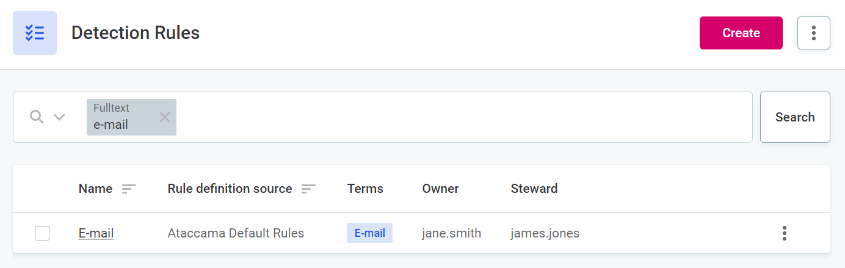Screen dimensions: 845x268
Task: Select the E-mail rule checkbox
Action: [x=42, y=233]
